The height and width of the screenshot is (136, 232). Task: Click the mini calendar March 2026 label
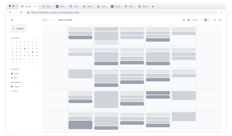click(15, 38)
